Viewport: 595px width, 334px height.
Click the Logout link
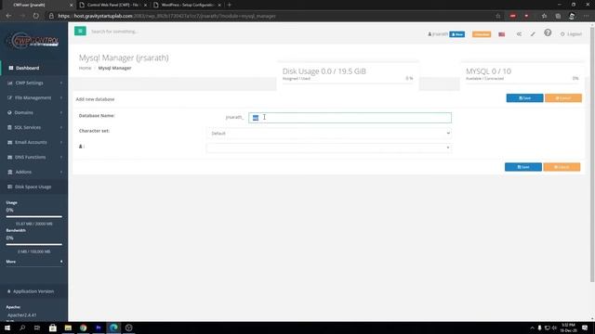coord(571,34)
